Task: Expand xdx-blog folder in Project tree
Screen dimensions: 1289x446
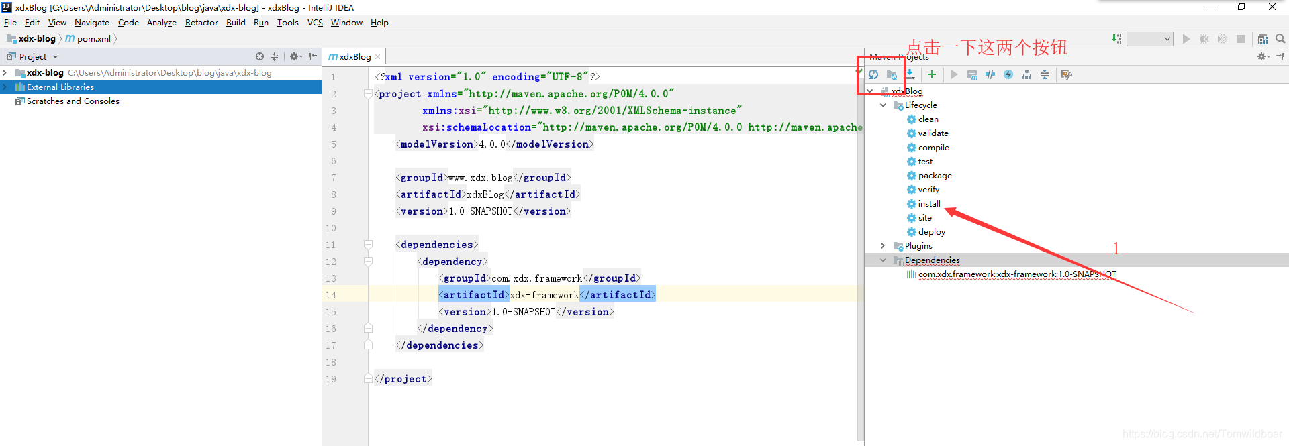Action: [x=5, y=72]
